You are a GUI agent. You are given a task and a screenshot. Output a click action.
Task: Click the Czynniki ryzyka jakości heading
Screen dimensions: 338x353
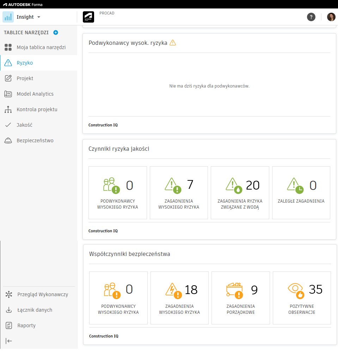119,149
